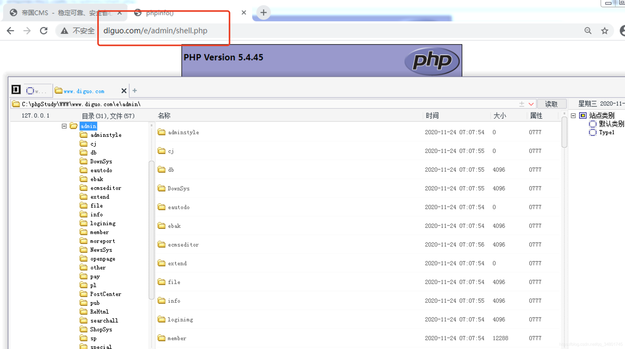Open the path history dropdown red arrow

pos(531,104)
